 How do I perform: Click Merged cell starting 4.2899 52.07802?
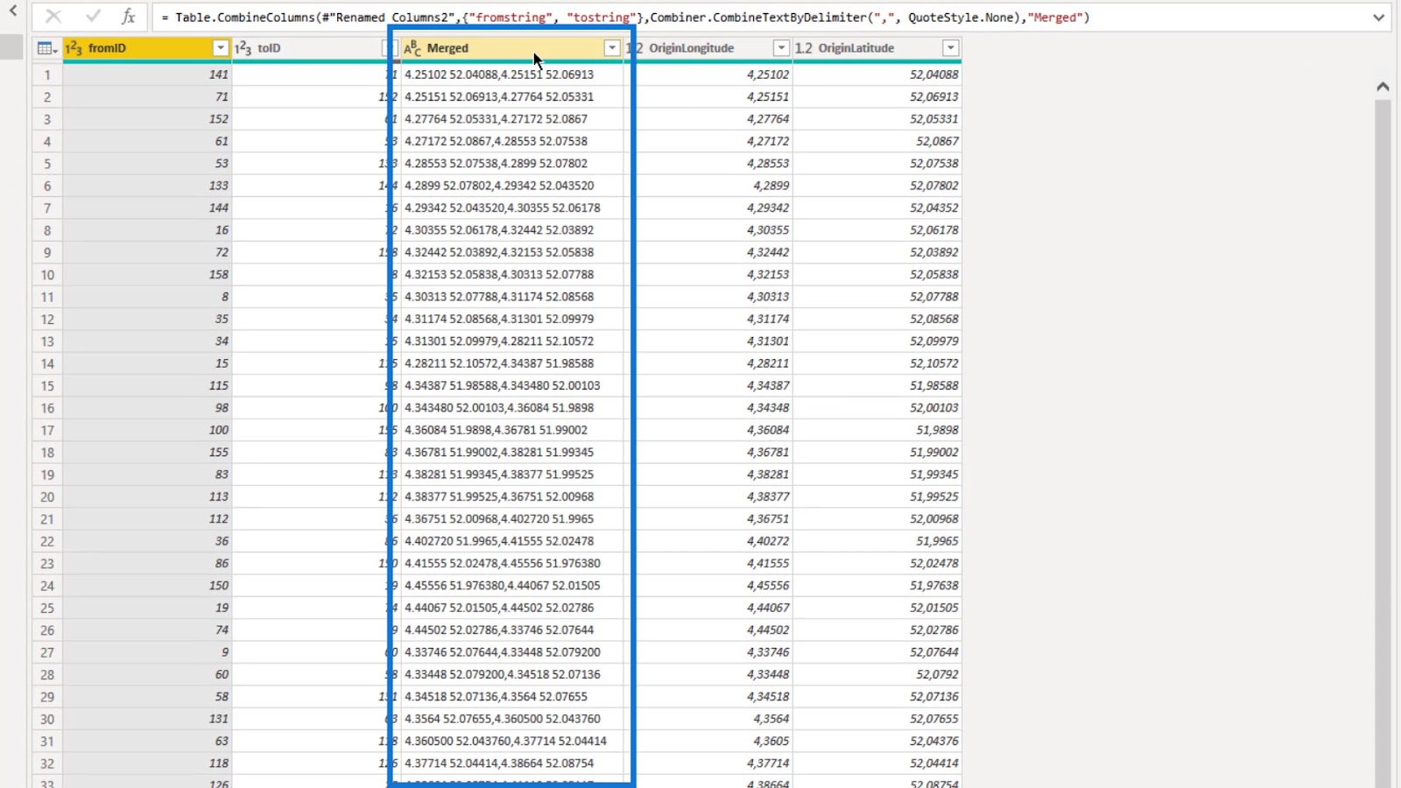tap(511, 186)
